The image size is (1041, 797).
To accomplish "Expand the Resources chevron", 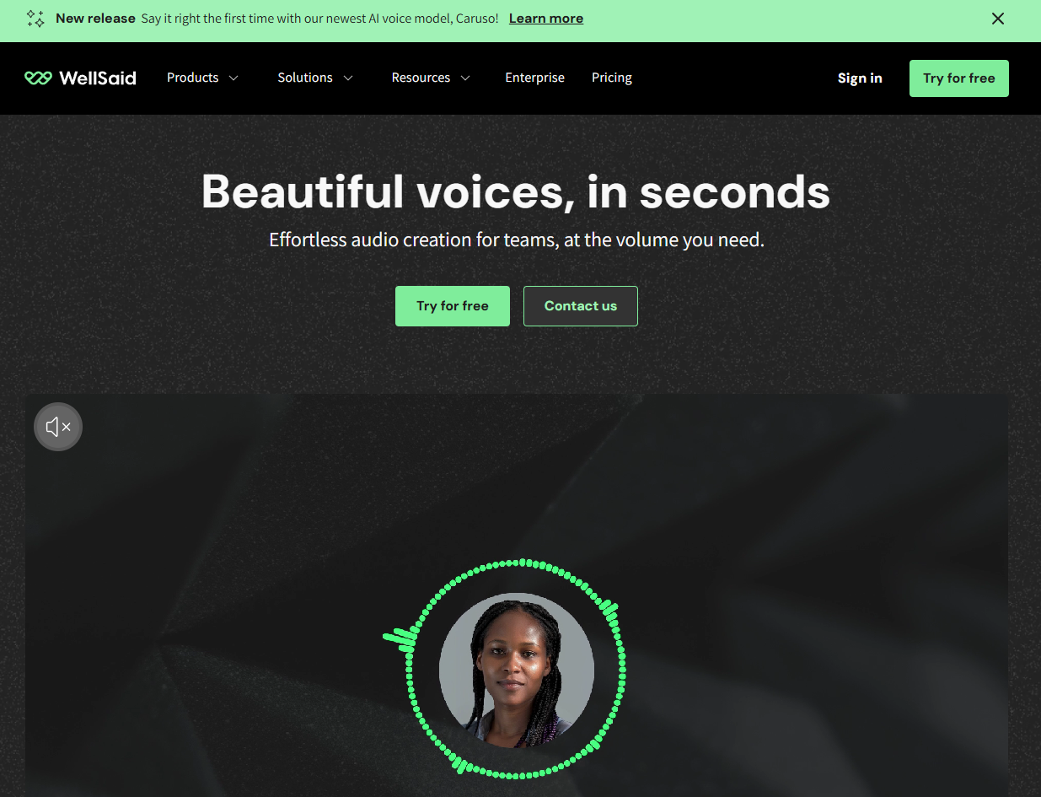I will [x=465, y=78].
